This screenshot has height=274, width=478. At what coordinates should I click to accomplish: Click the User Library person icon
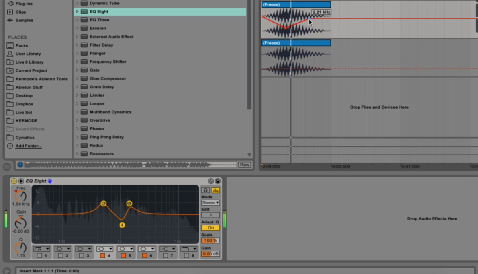(x=10, y=54)
